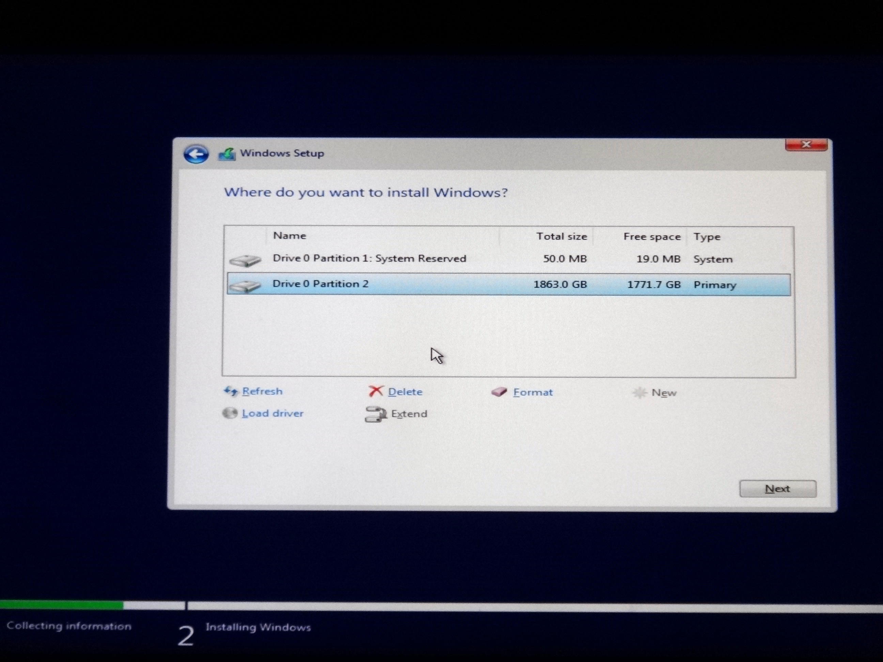Click the blue back arrow button
Screen dimensions: 883x662
[x=196, y=154]
